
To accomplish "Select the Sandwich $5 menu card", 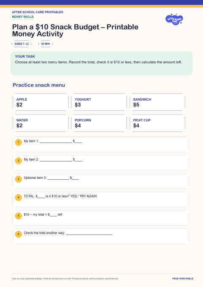I will (157, 102).
